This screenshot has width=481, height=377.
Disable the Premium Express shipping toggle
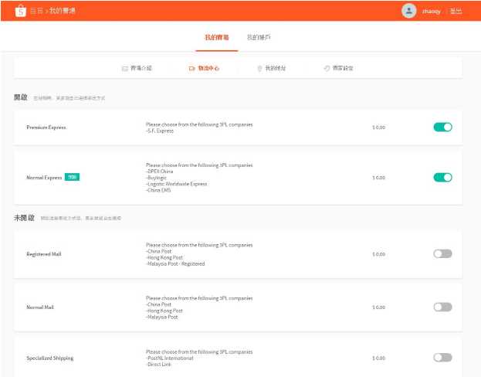pos(442,127)
